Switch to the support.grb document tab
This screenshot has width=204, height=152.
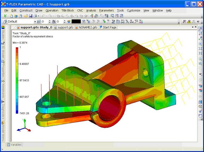[x=64, y=27]
